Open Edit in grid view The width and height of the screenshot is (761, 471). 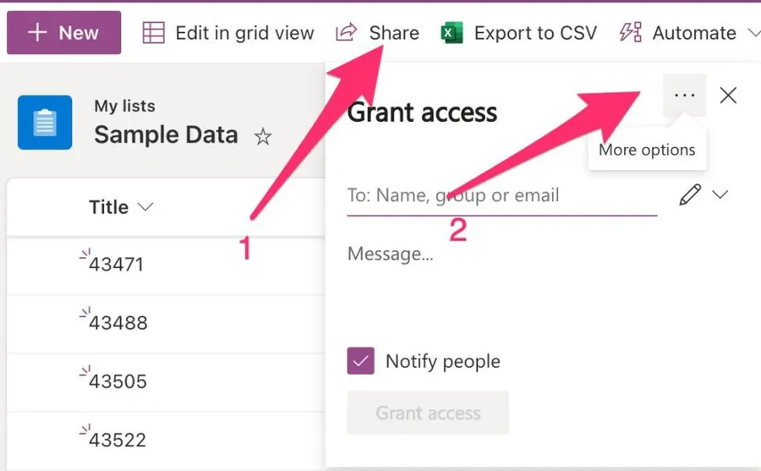click(x=228, y=33)
